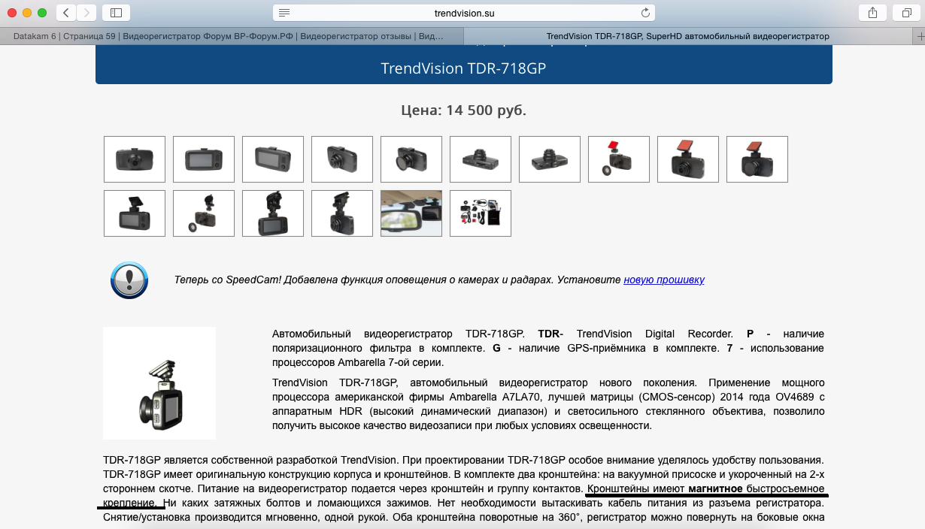Open second-row thumbnail with suction mount side
This screenshot has height=529, width=925.
[x=342, y=213]
